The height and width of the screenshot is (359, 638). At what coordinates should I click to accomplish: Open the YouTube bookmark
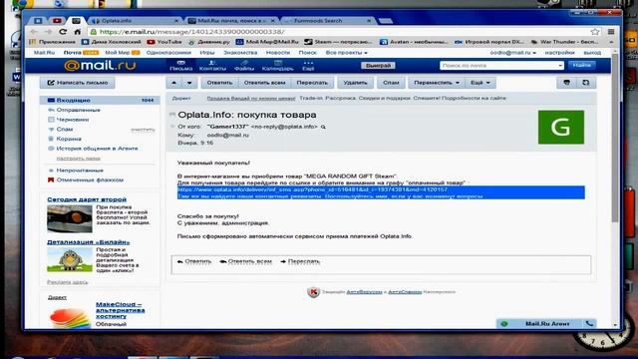click(x=164, y=42)
